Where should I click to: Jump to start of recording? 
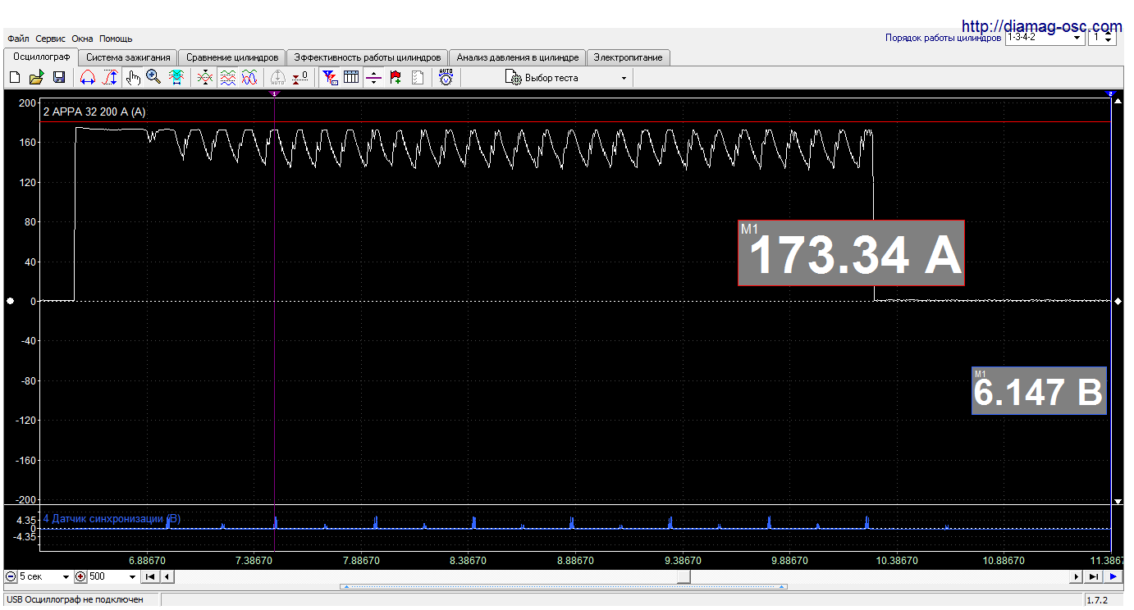(x=150, y=576)
